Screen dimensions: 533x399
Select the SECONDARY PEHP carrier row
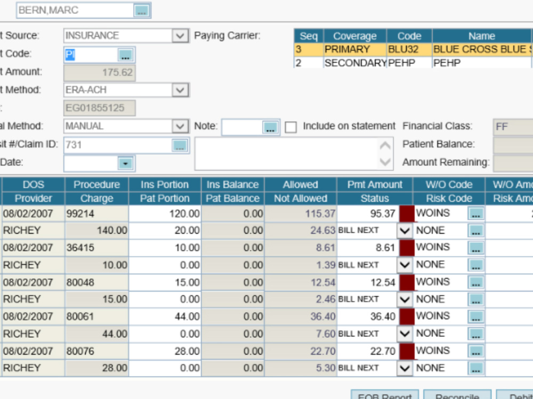click(x=413, y=63)
